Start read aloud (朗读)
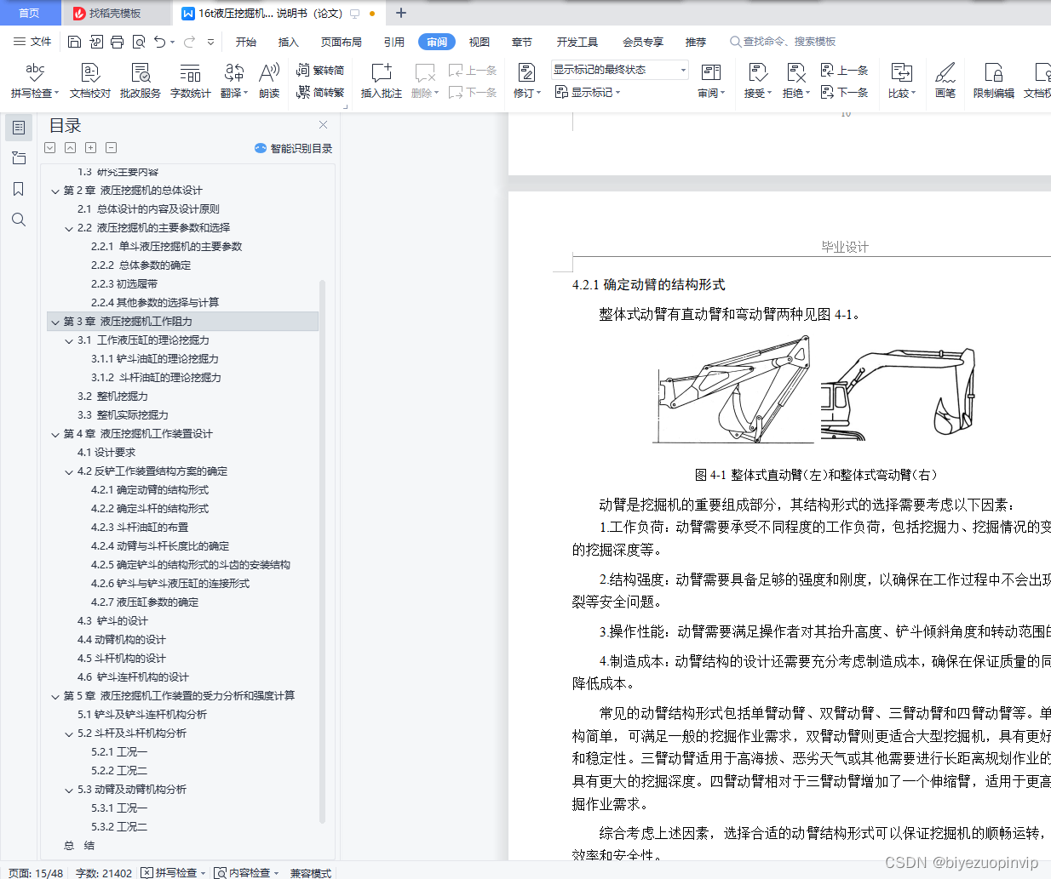1051x879 pixels. coord(269,81)
